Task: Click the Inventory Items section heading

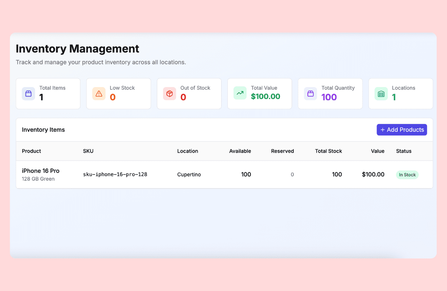Action: [x=43, y=130]
